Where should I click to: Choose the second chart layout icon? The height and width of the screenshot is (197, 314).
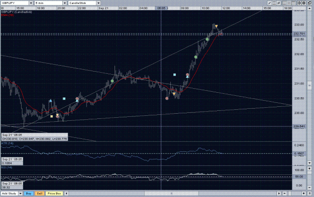click(x=289, y=3)
